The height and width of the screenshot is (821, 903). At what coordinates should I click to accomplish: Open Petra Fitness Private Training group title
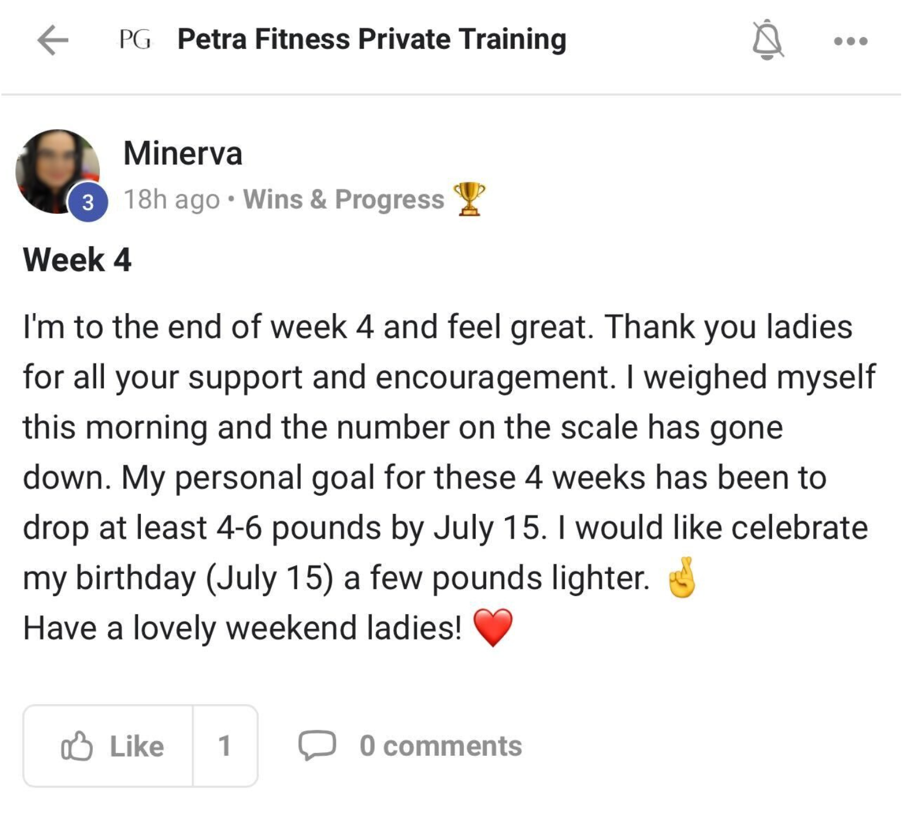(x=372, y=40)
